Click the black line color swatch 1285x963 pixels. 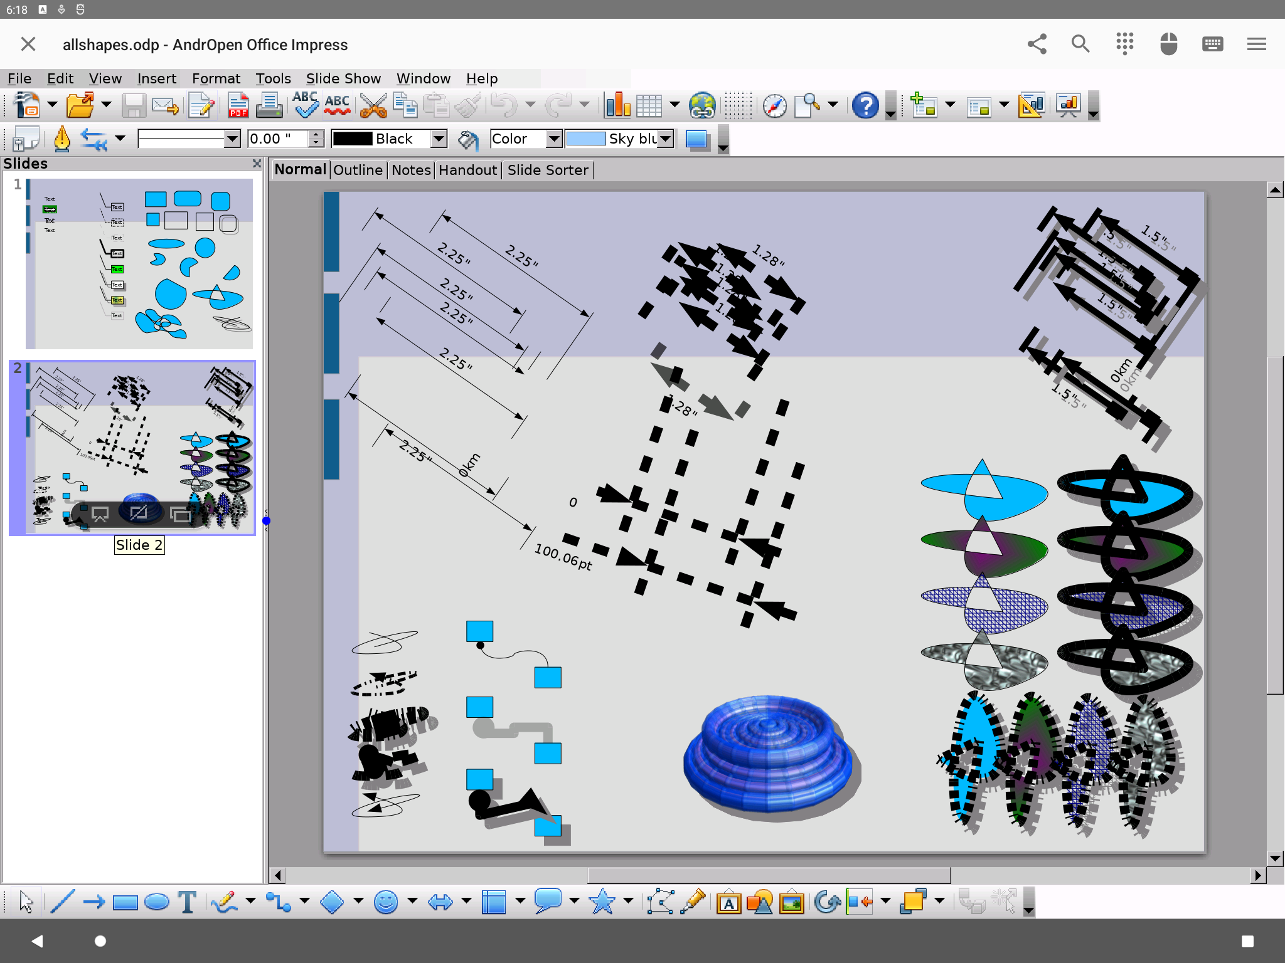[x=353, y=139]
